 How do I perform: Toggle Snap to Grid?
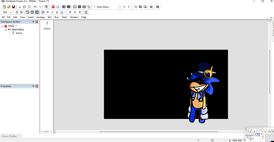pos(37,12)
